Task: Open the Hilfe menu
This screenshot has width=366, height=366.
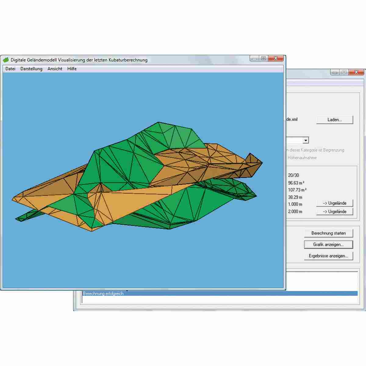Action: click(x=72, y=69)
